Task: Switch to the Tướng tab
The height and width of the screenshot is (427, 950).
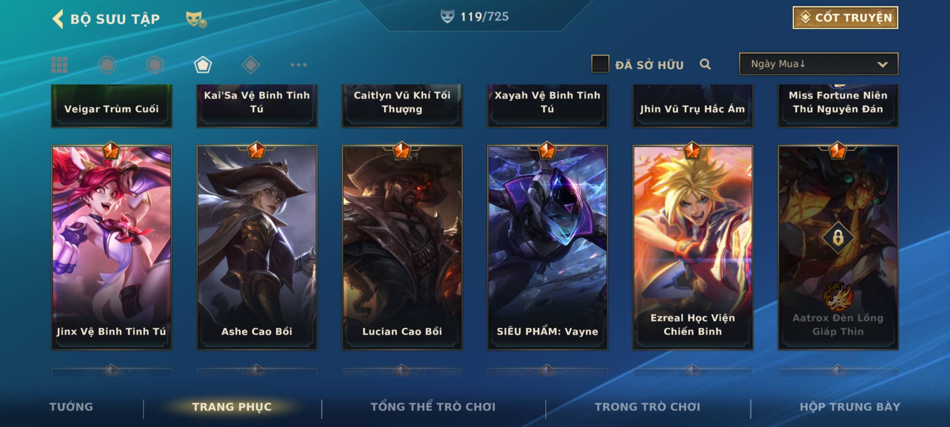Action: 71,407
